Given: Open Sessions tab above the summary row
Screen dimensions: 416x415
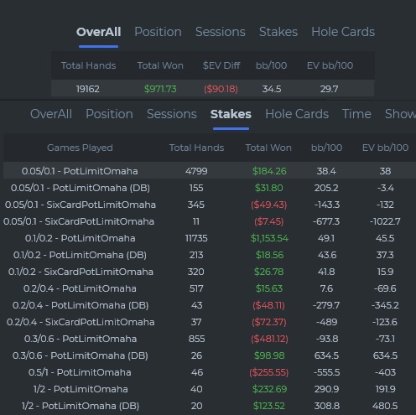Looking at the screenshot, I should [221, 32].
